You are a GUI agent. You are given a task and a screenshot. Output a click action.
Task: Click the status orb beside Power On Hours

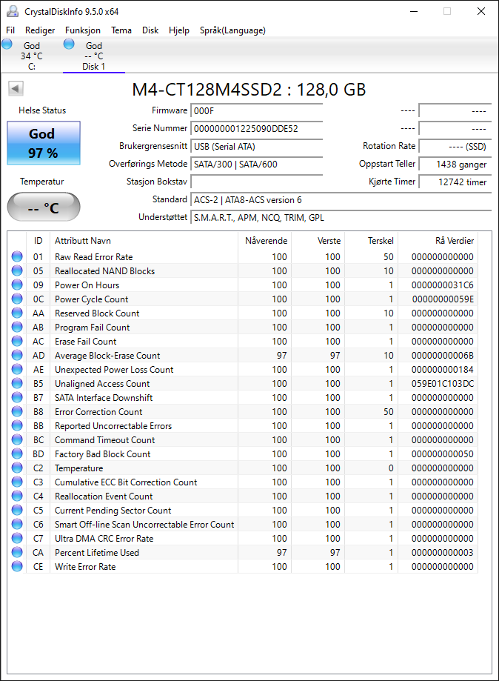point(17,285)
